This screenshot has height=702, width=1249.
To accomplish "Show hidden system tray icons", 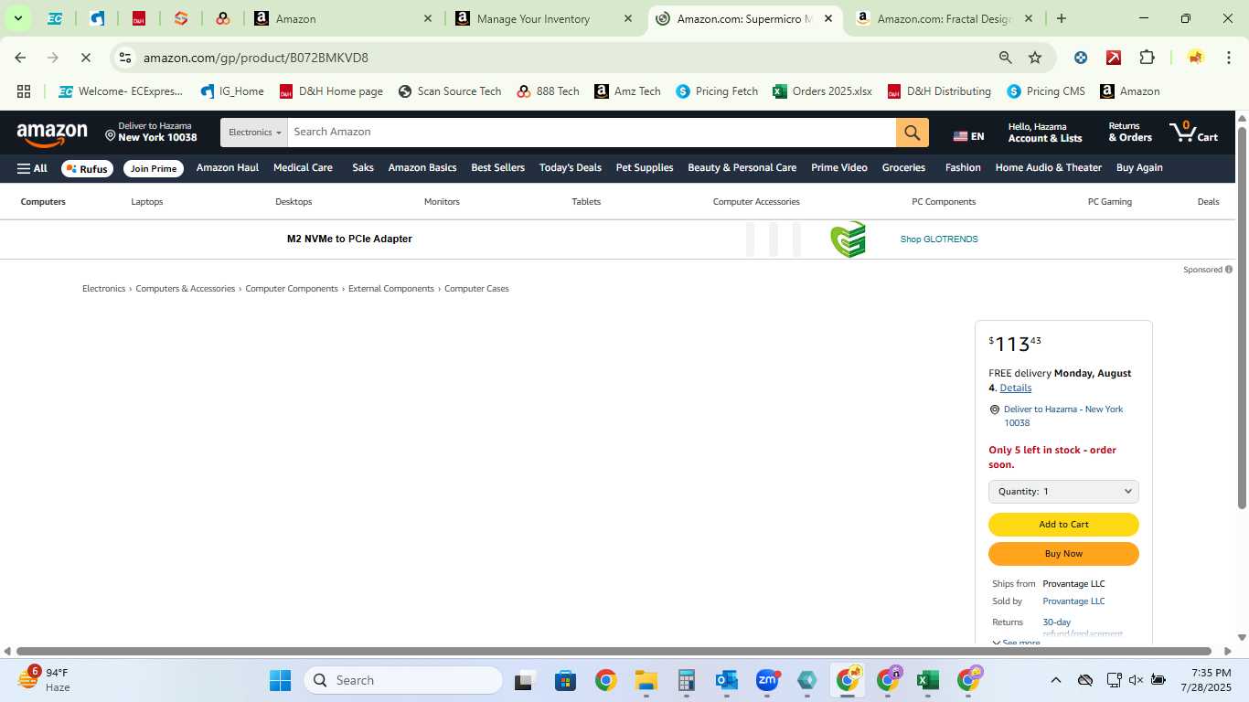I will (1055, 680).
